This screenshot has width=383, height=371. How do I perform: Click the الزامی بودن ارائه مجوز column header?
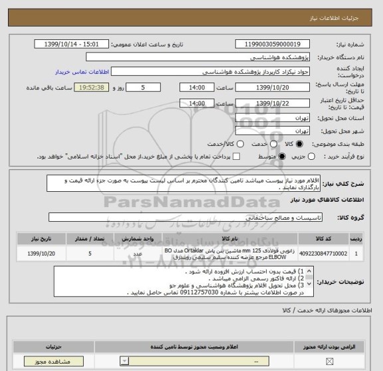(329, 347)
